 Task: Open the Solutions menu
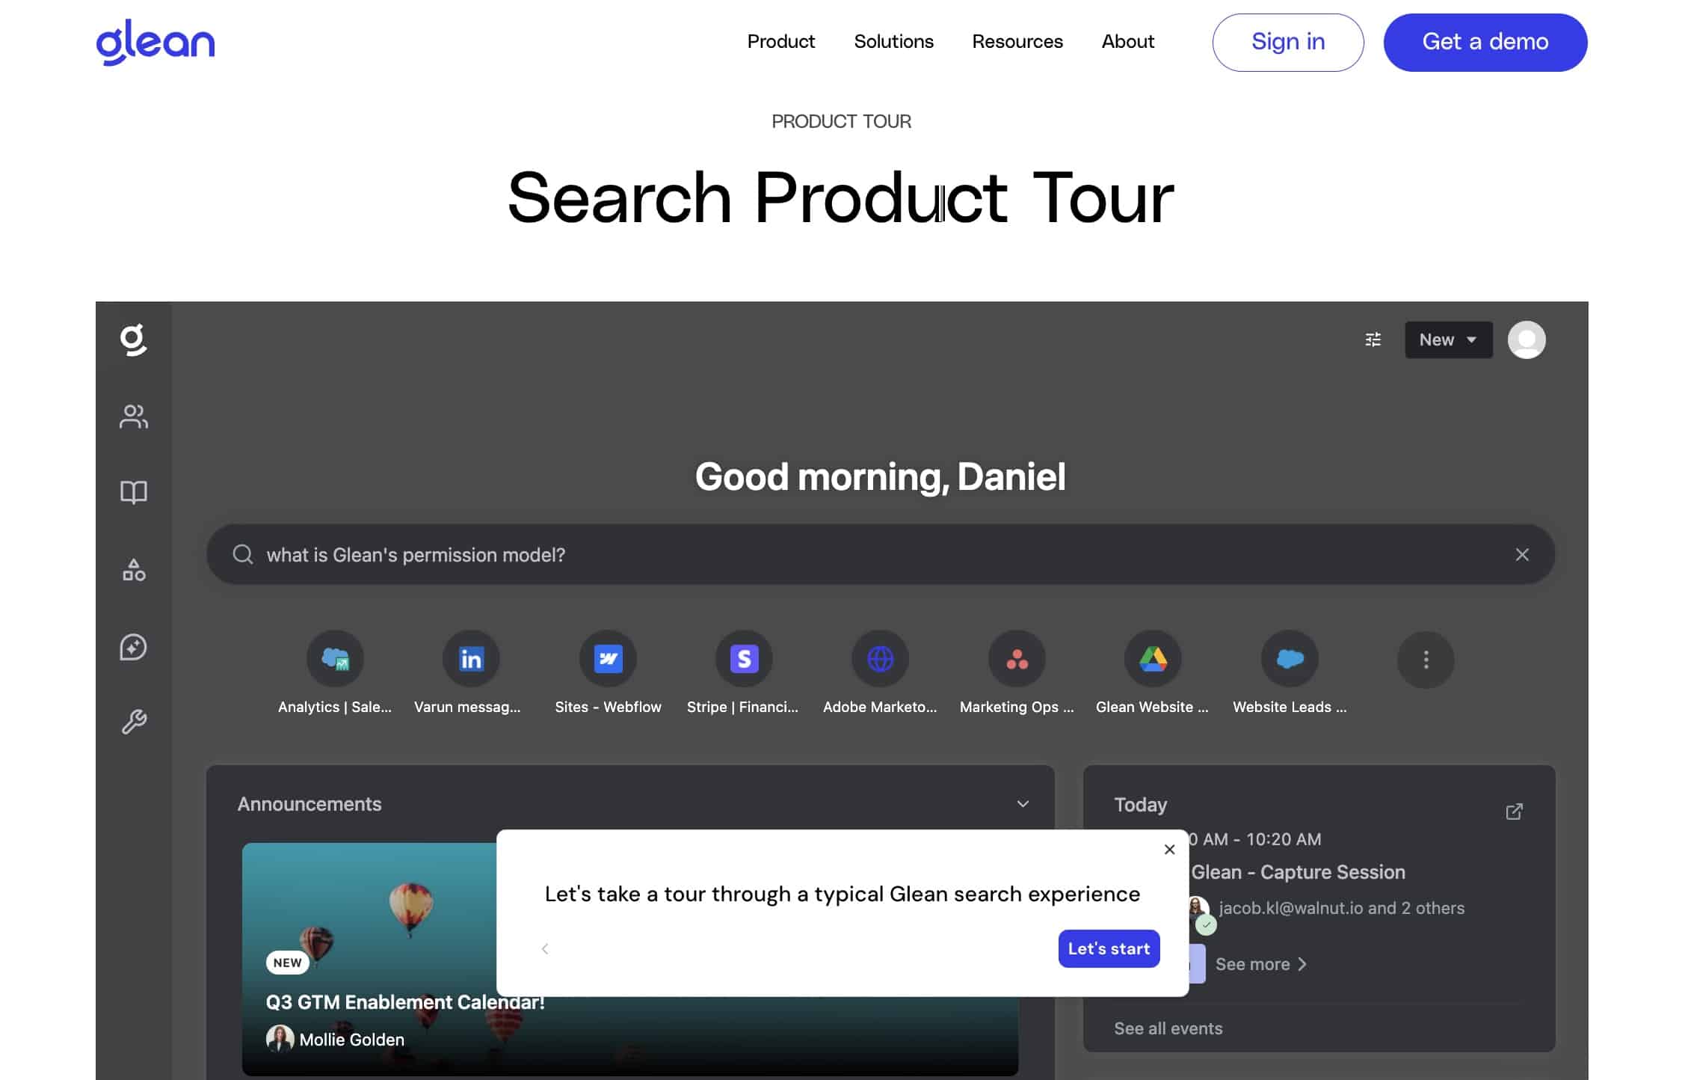(893, 41)
